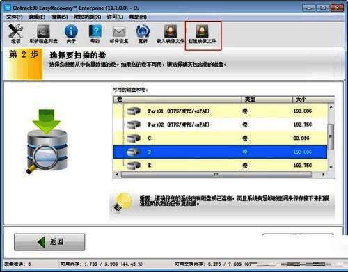The height and width of the screenshot is (272, 348).
Task: Click the available memory (可用内存) status entry
Action: 102,264
